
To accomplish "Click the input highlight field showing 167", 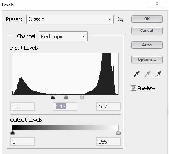I will [x=108, y=106].
